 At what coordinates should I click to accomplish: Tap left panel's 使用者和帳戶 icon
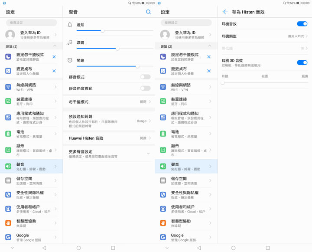point(8,209)
